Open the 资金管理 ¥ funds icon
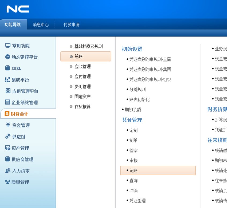 pos(8,125)
